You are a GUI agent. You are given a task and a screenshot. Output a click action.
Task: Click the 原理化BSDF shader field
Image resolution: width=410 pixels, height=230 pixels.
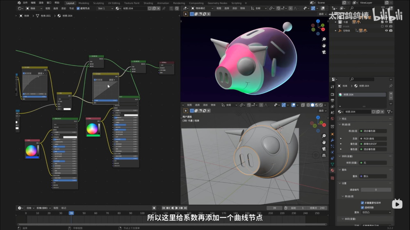click(x=373, y=144)
